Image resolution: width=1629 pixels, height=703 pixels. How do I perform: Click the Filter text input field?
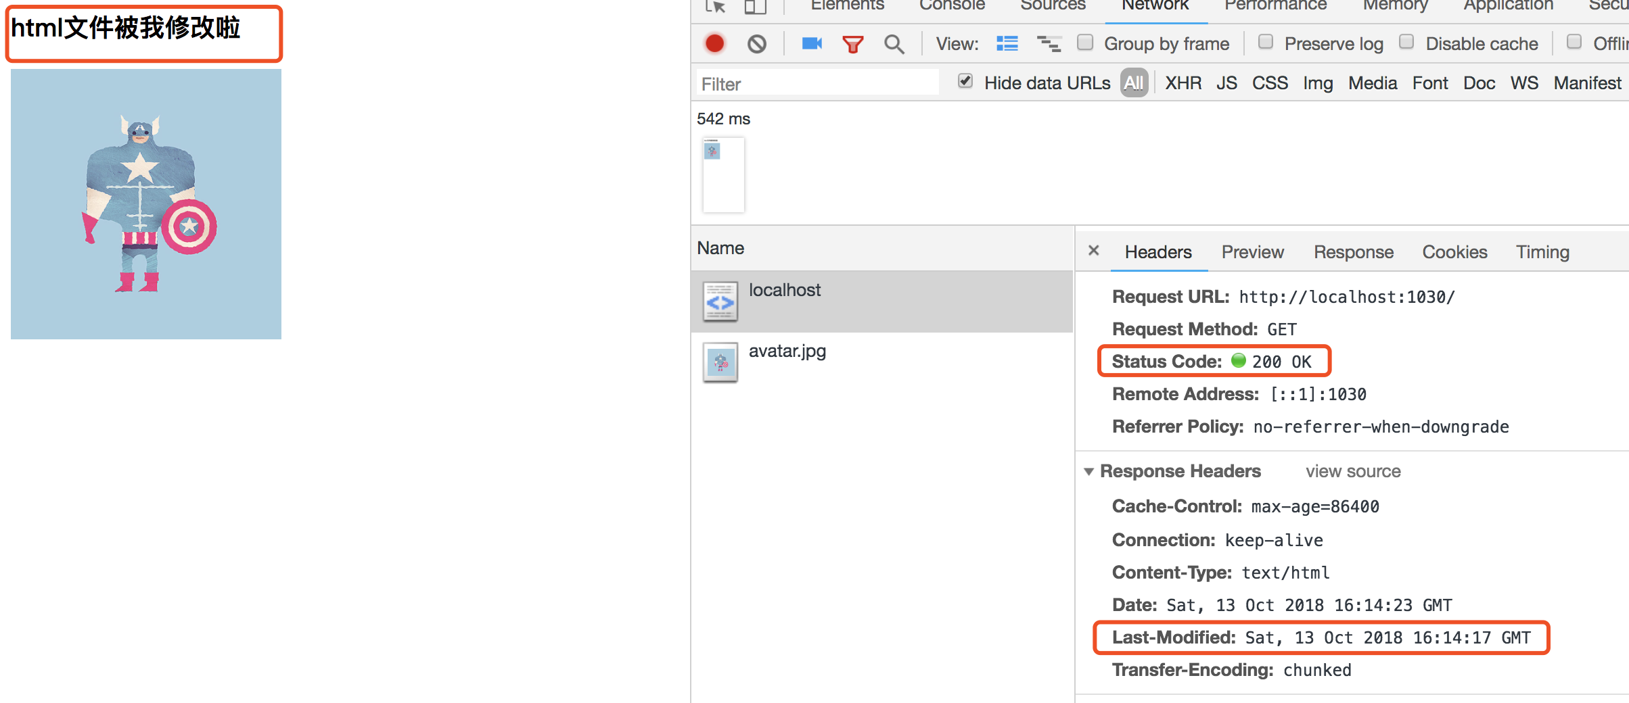coord(817,84)
